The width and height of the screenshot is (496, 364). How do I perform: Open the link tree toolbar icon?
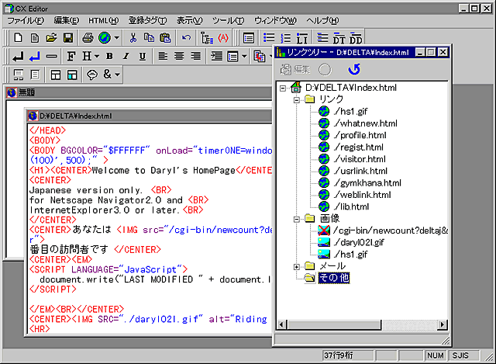(207, 38)
